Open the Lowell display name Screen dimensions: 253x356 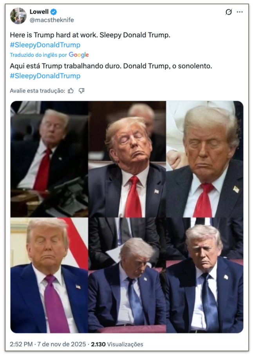39,12
